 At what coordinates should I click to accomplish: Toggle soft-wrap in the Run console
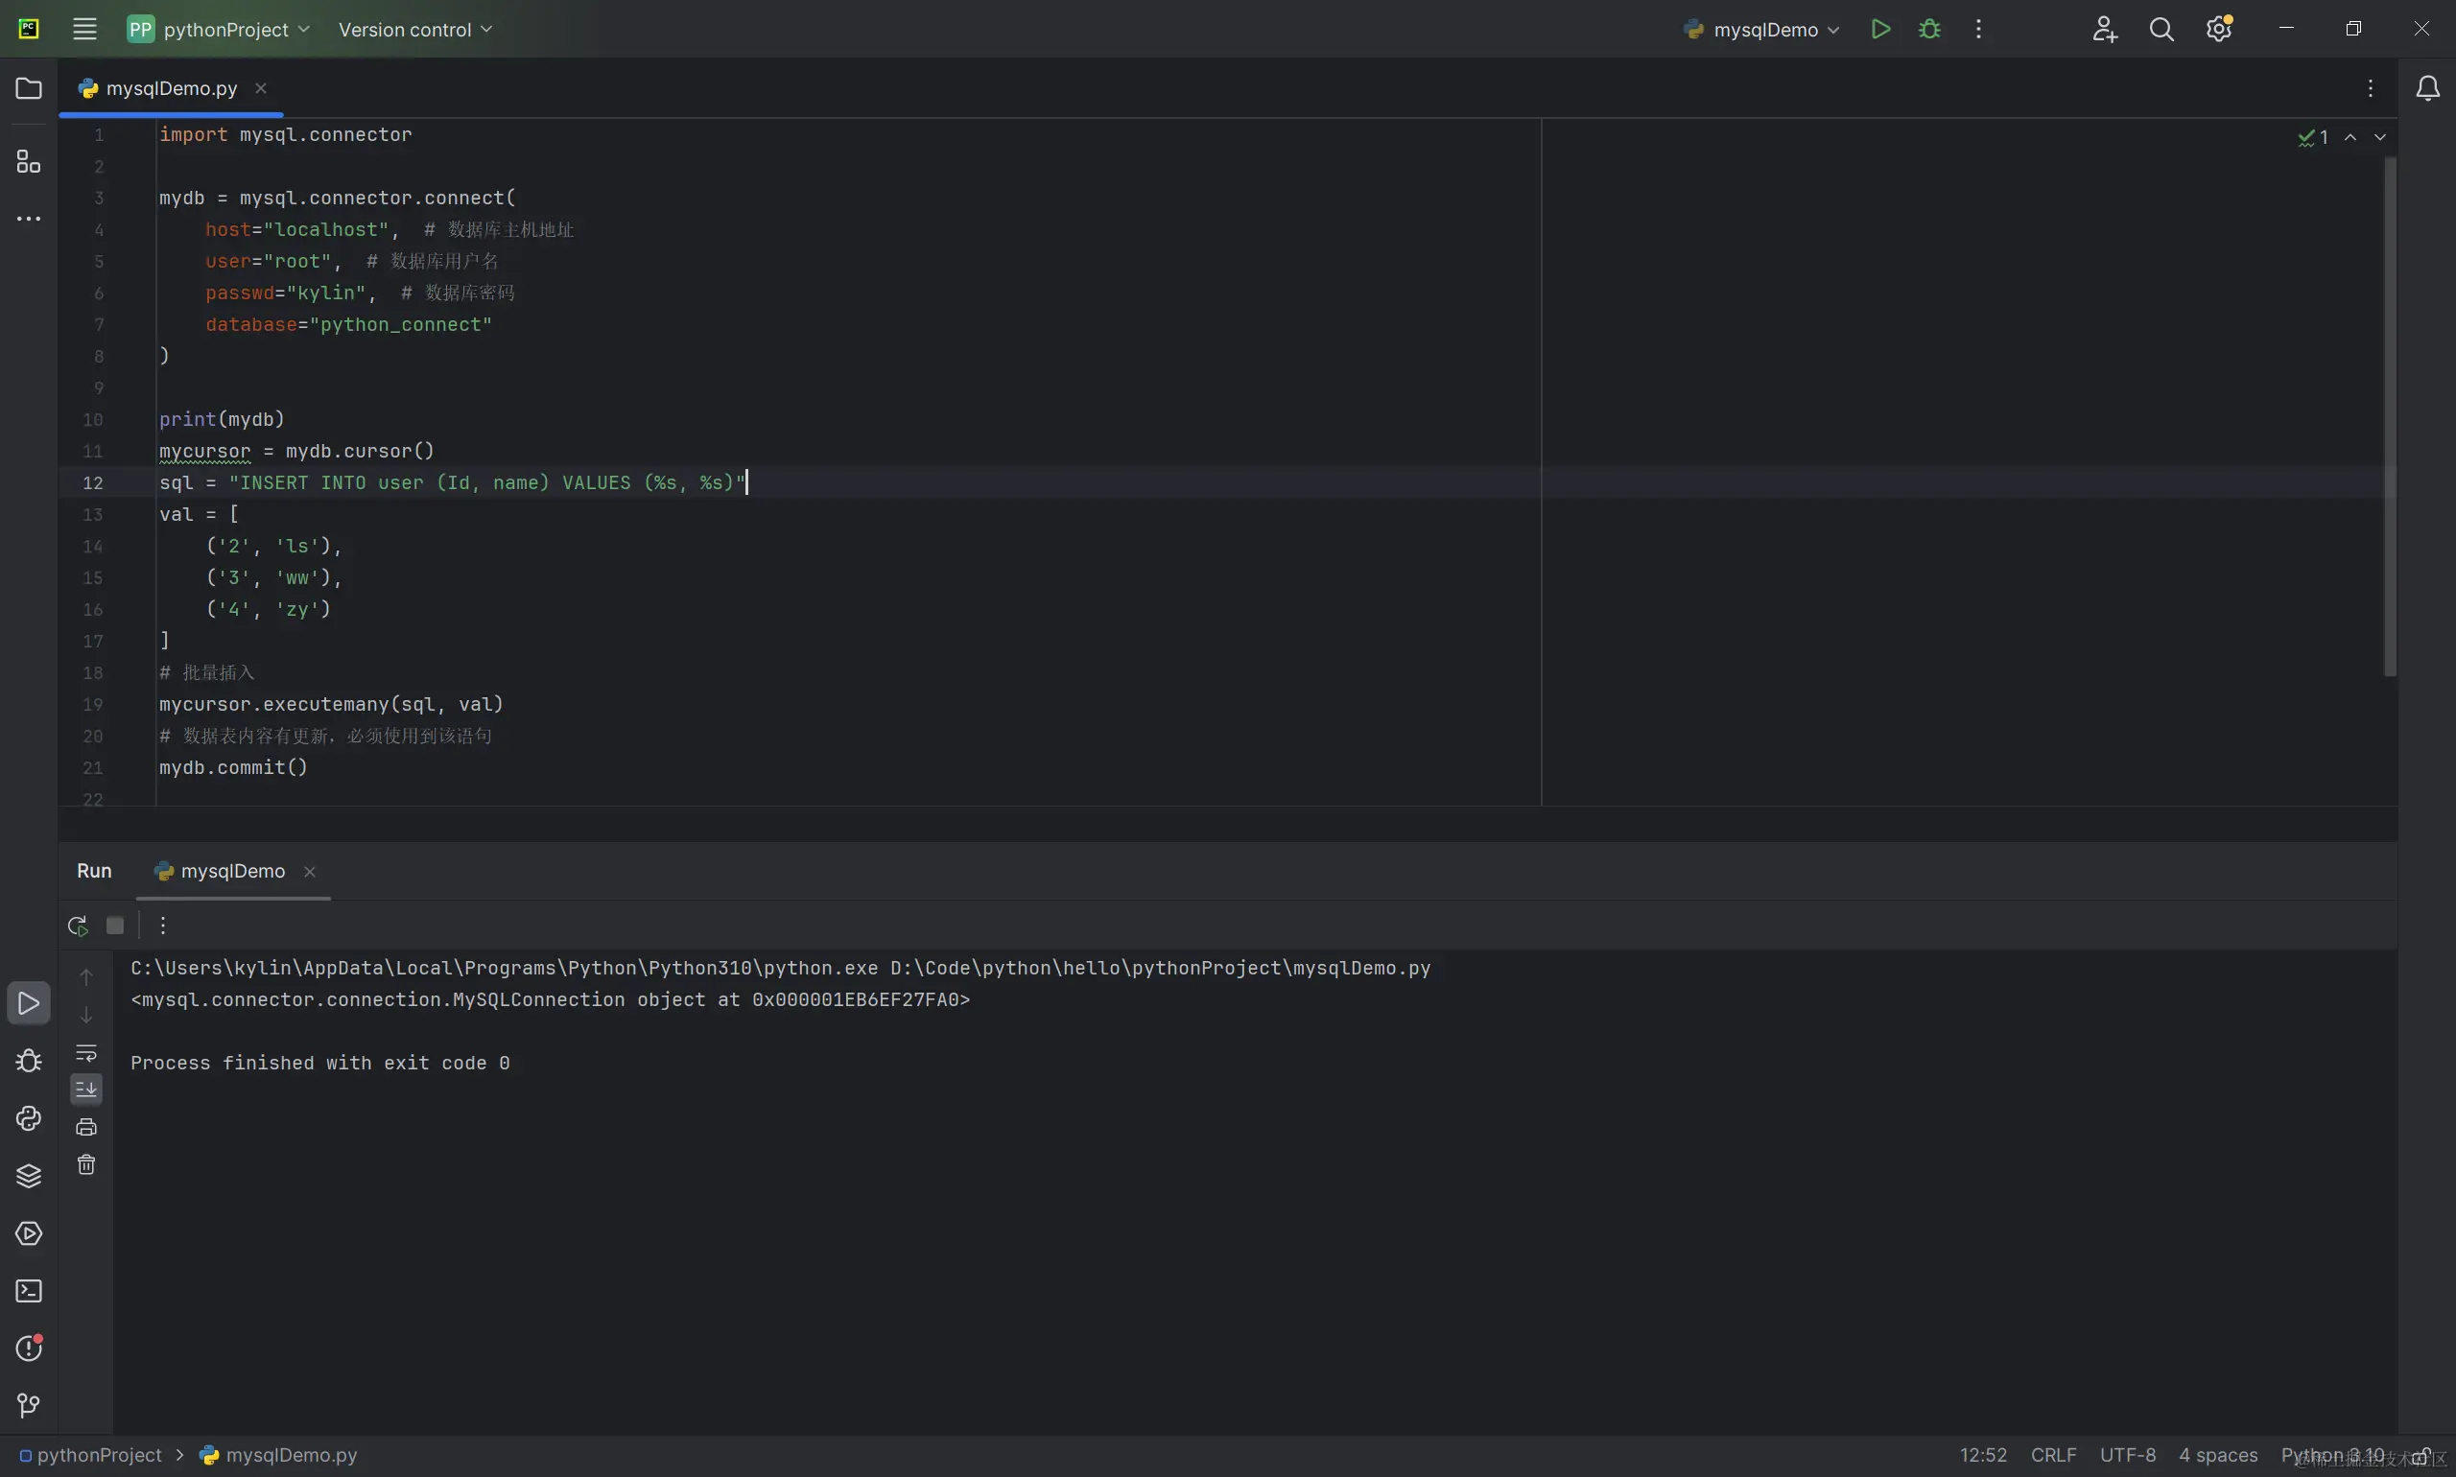coord(86,1052)
